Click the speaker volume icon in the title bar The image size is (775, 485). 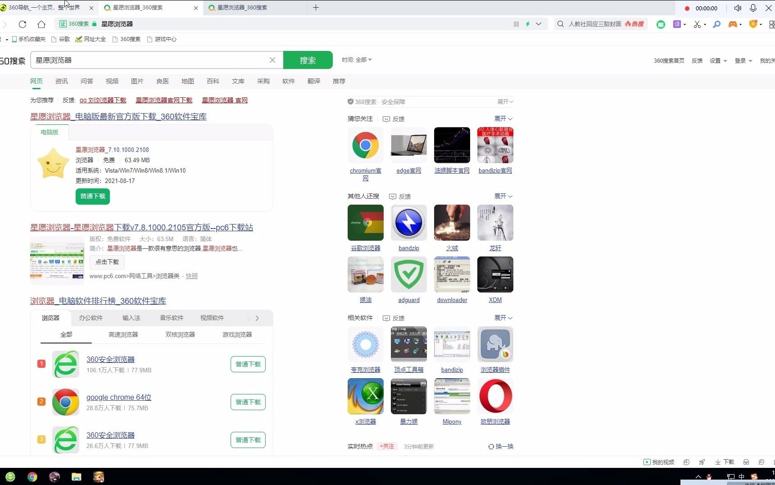tap(738, 8)
